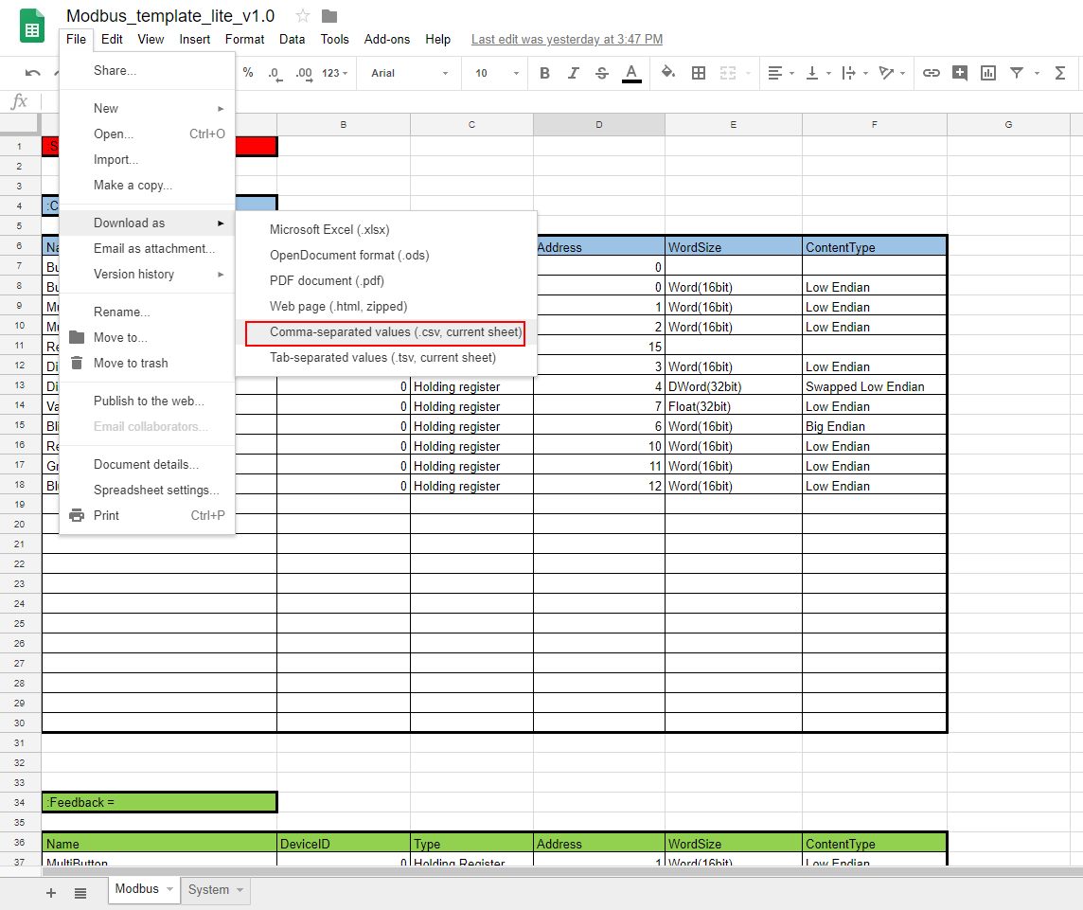Insert a link using the link icon

point(931,73)
